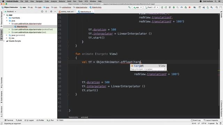The height and width of the screenshot is (125, 223).
Task: Toggle the Device File Explorer panel
Action: pyautogui.click(x=222, y=109)
